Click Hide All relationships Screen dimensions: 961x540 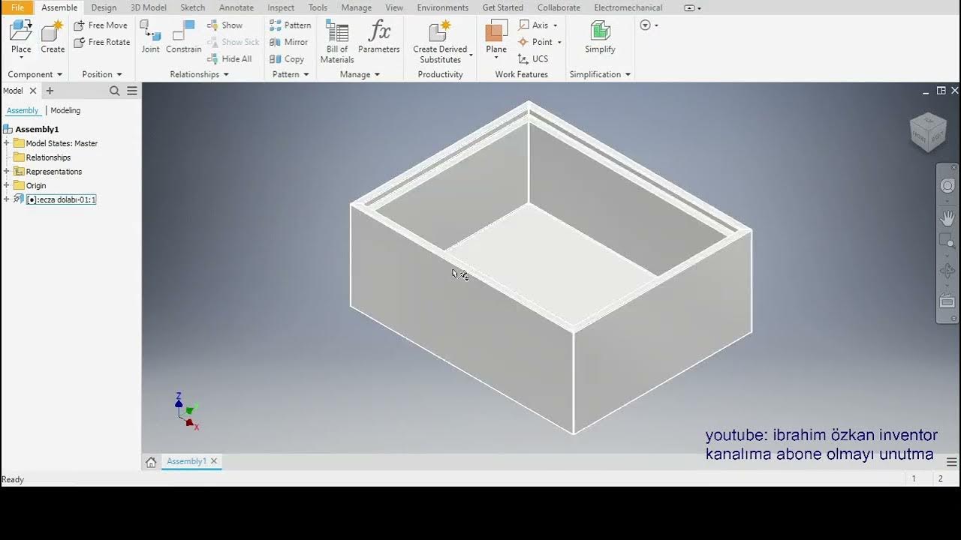[229, 59]
